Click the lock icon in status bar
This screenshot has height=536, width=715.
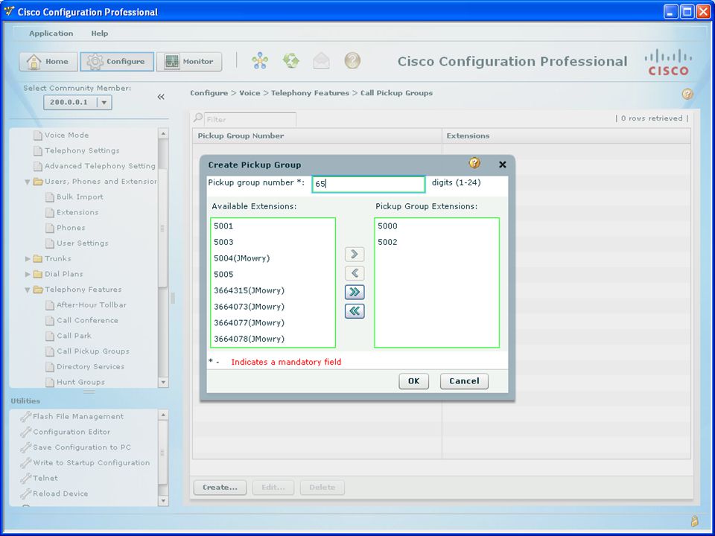[694, 521]
